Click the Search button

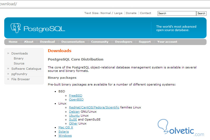point(201,13)
